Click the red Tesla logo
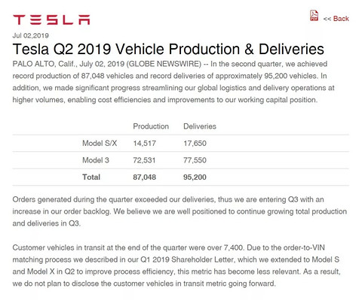362x300 pixels. (51, 20)
